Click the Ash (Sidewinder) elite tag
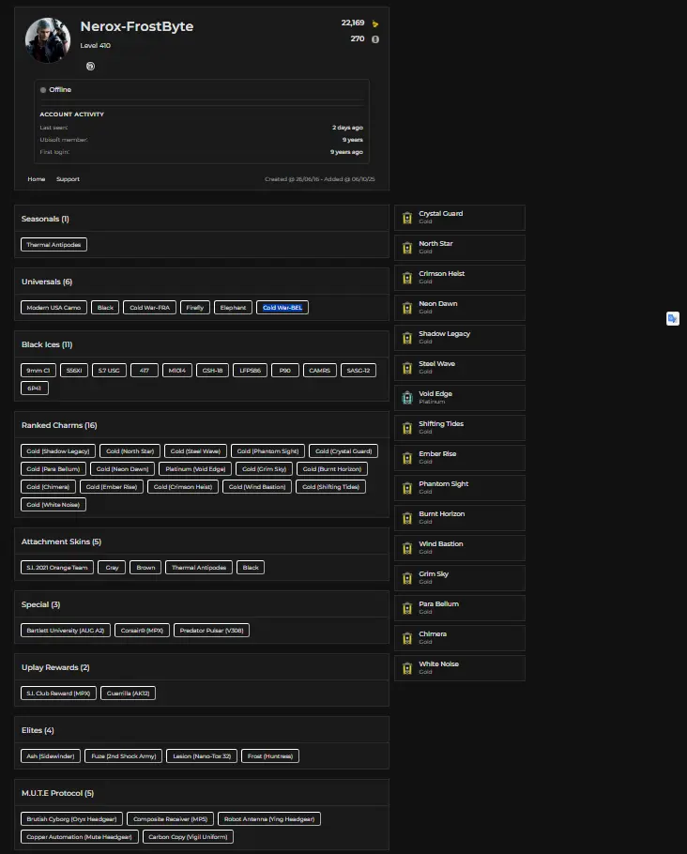The height and width of the screenshot is (854, 687). tap(52, 755)
